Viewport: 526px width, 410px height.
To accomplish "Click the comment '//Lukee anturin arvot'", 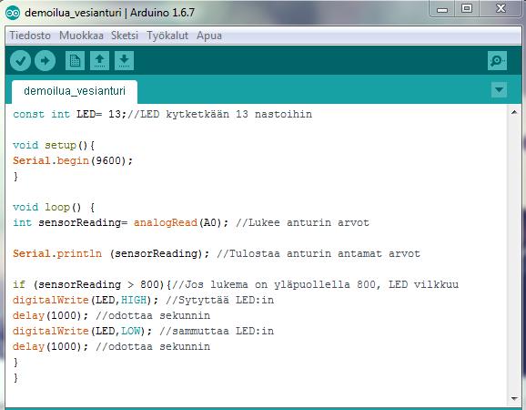I will tap(302, 222).
